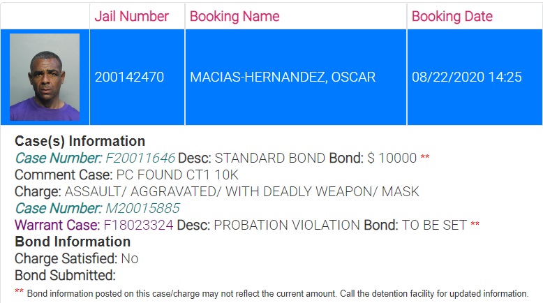Click the bond information disclaimer footnote

pos(277,293)
